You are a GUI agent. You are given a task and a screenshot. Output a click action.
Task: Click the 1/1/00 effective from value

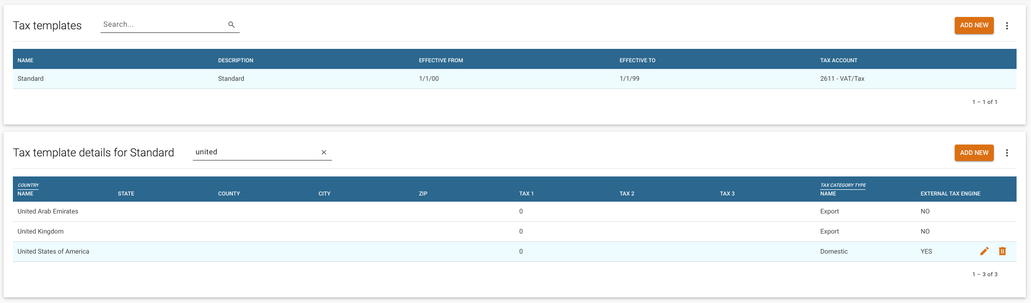pyautogui.click(x=429, y=79)
